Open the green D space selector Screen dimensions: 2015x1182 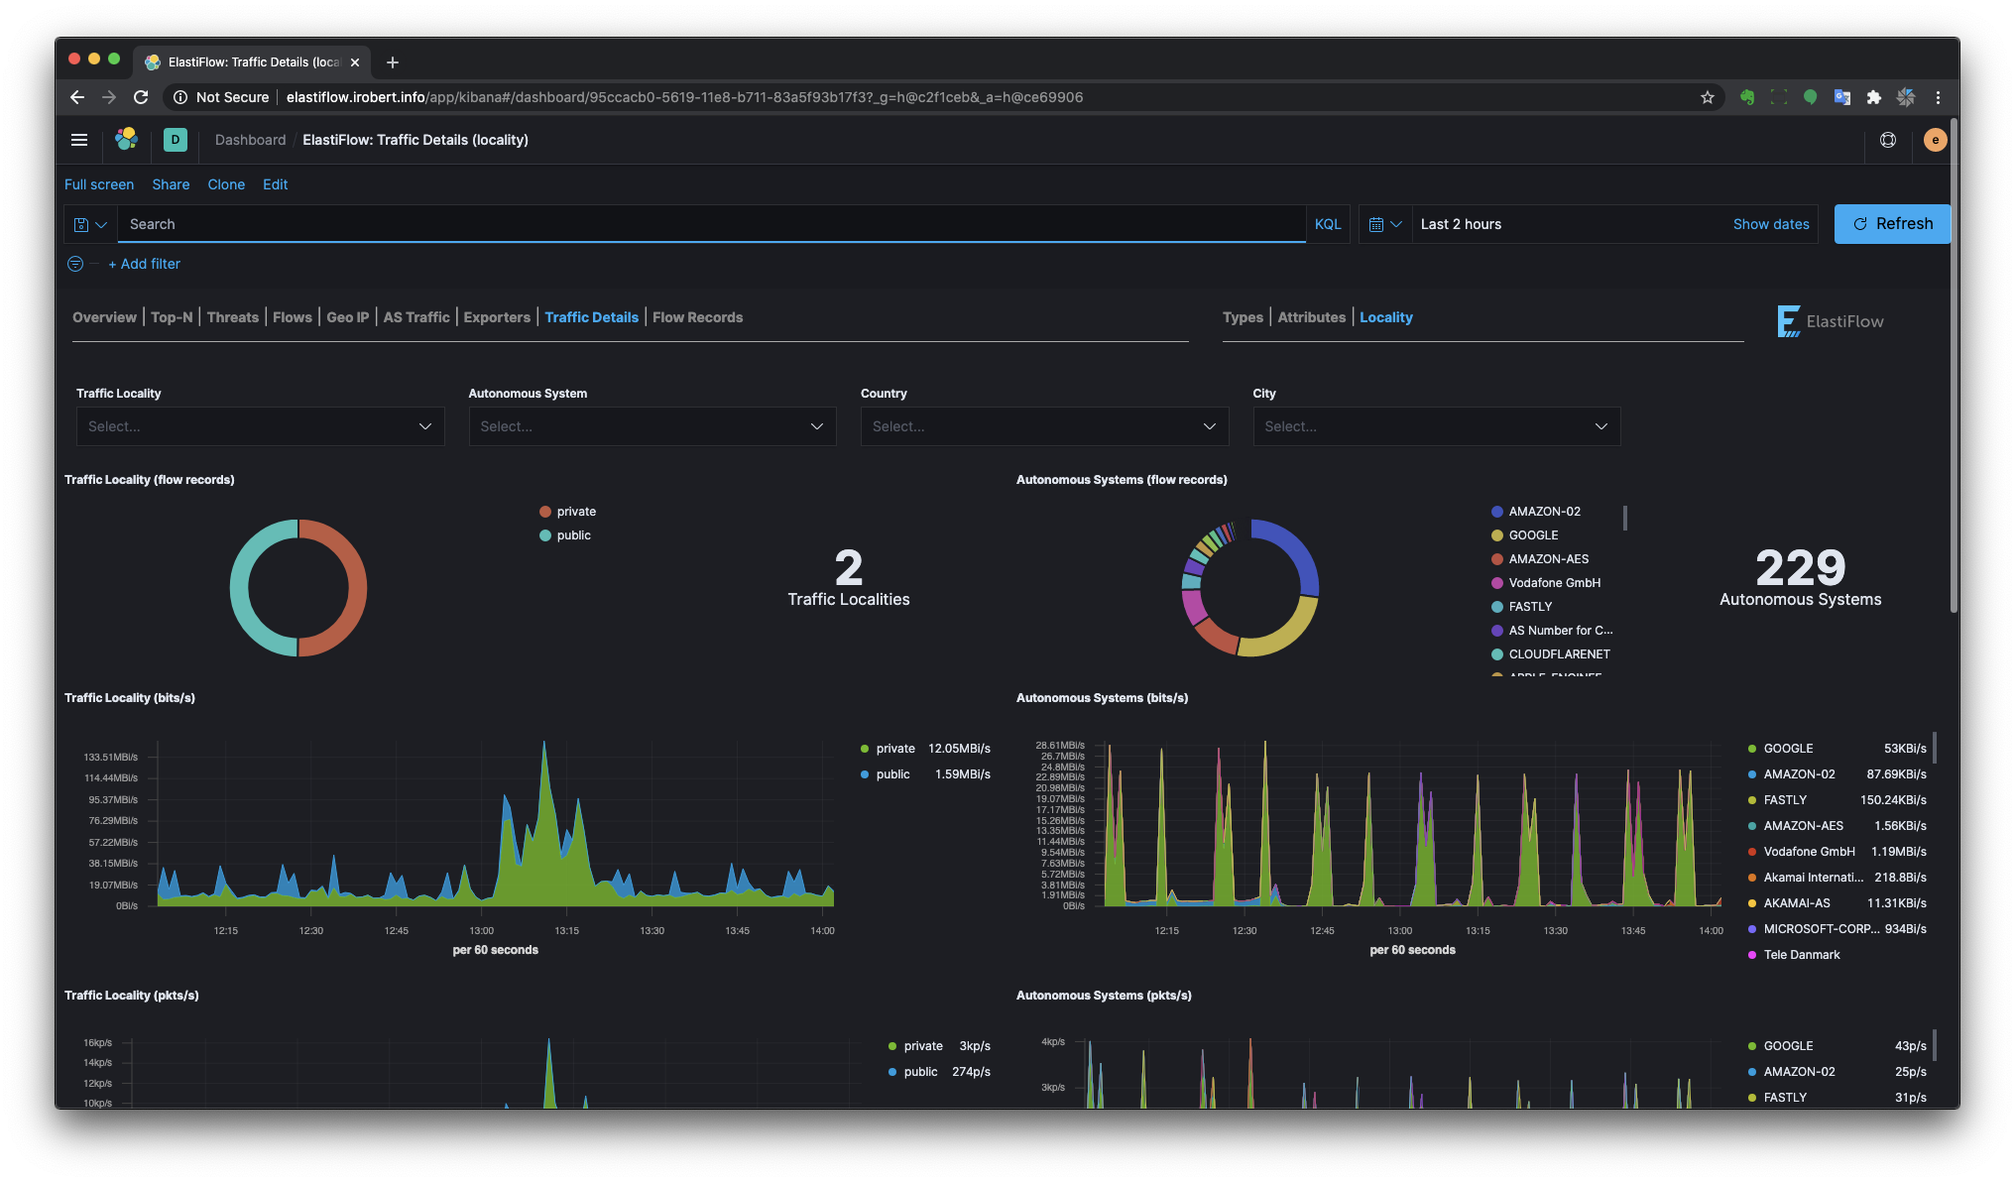pos(176,140)
